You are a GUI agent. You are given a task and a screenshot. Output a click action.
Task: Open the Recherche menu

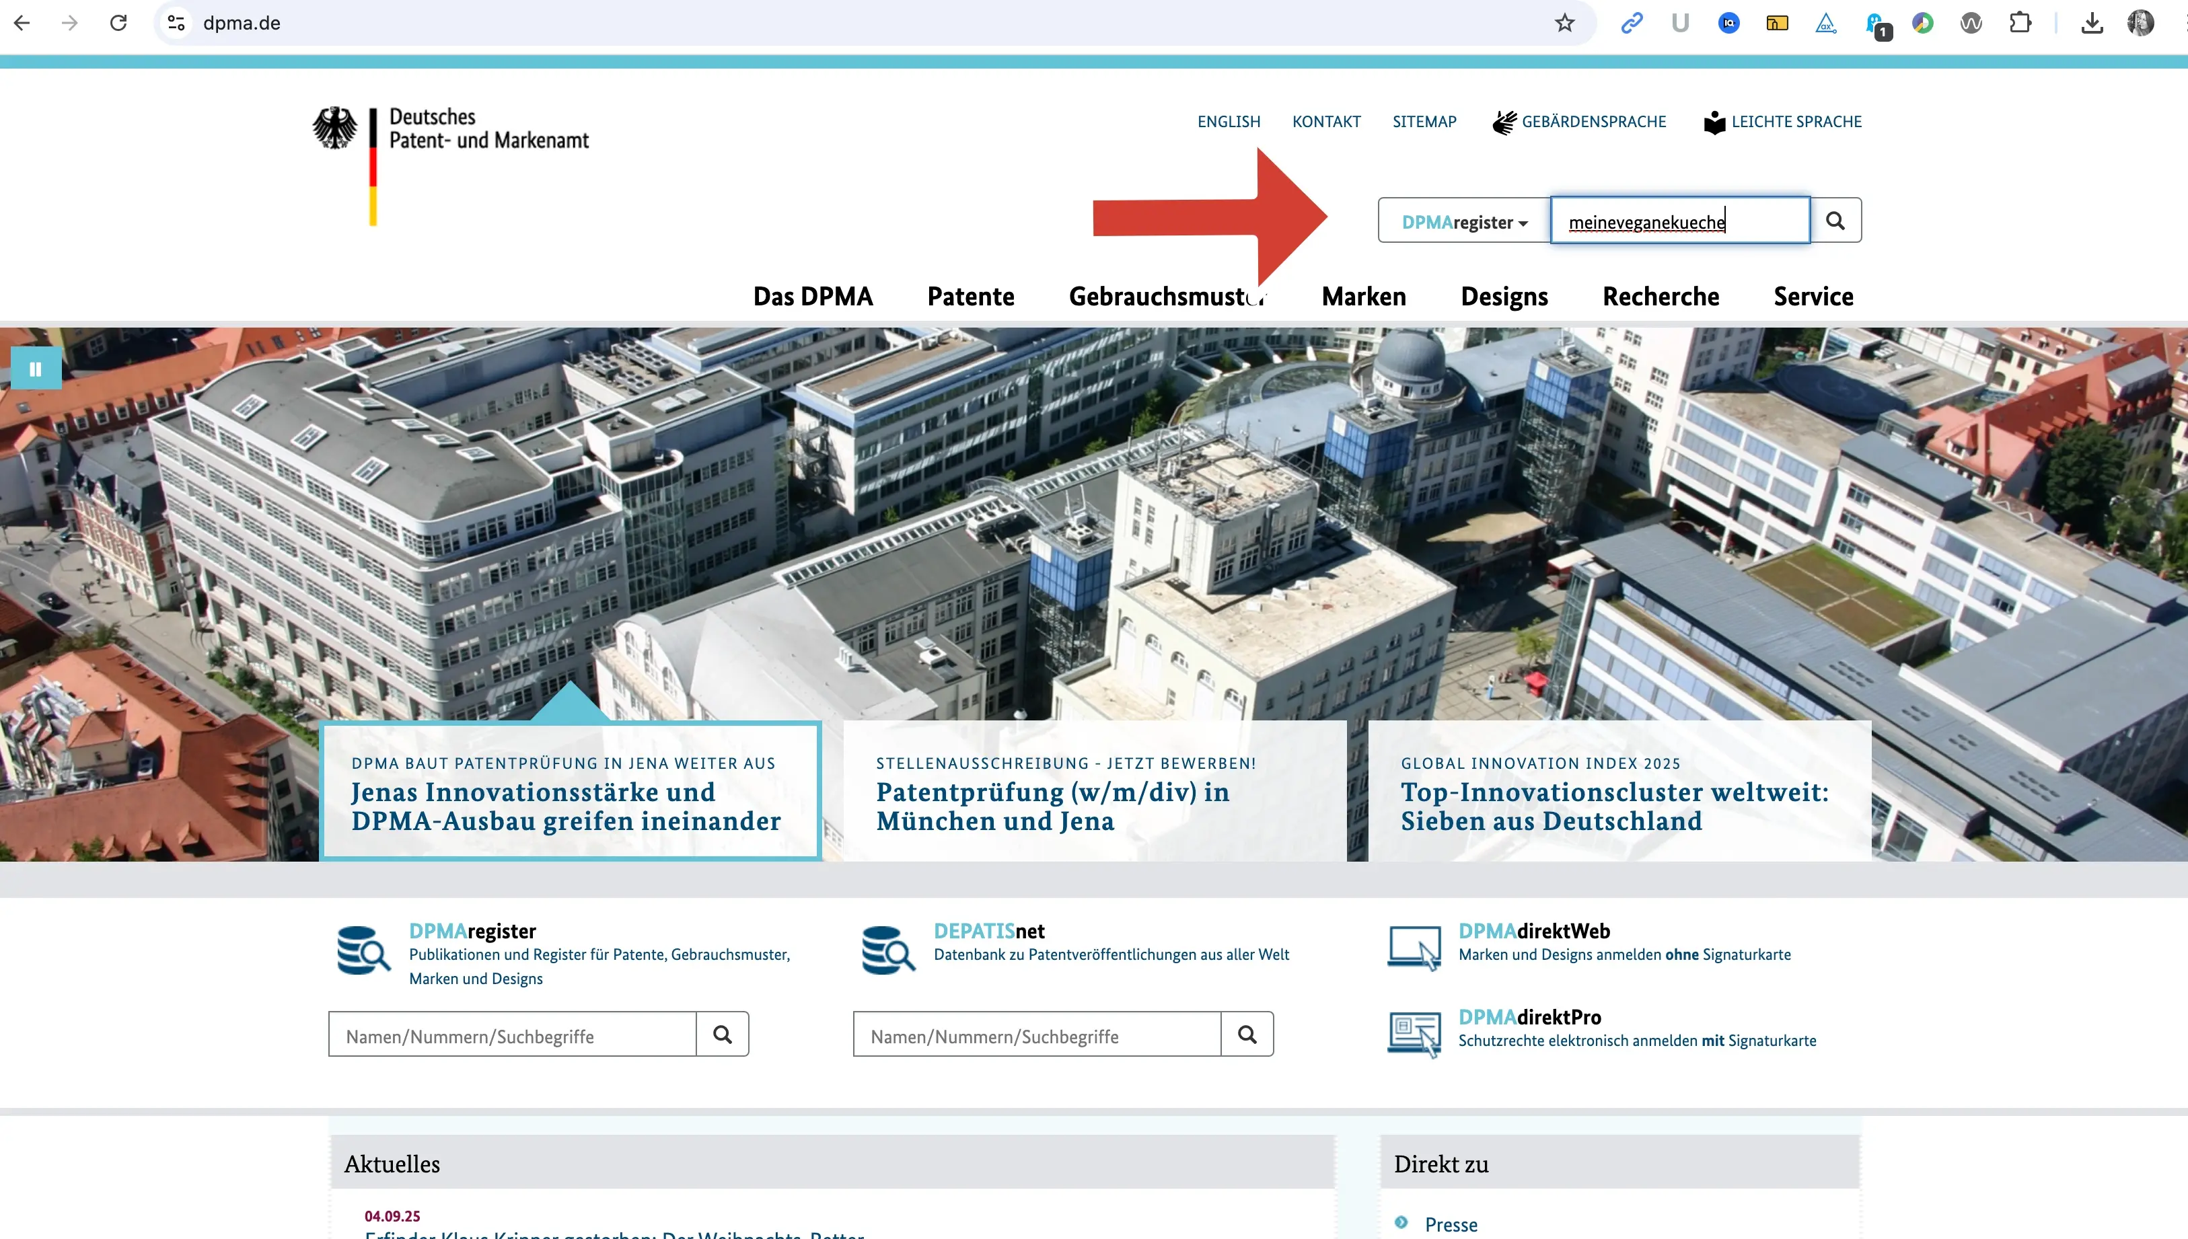1661,296
